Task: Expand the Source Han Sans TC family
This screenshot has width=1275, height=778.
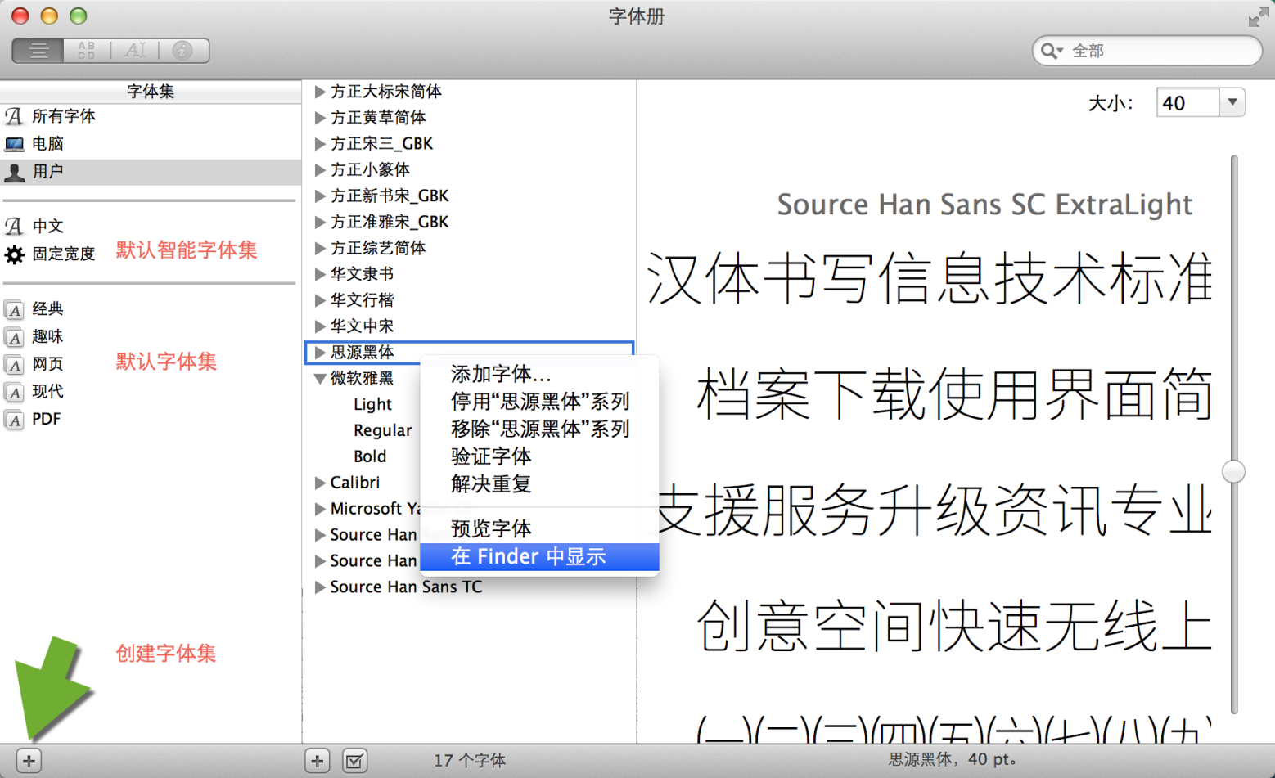Action: coord(320,587)
